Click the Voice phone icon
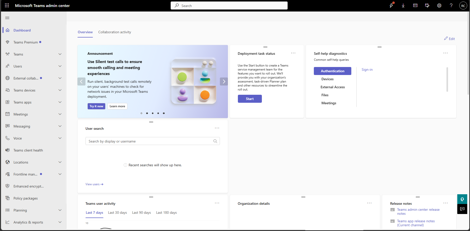Viewport: 470px width, 231px height. tap(7, 138)
